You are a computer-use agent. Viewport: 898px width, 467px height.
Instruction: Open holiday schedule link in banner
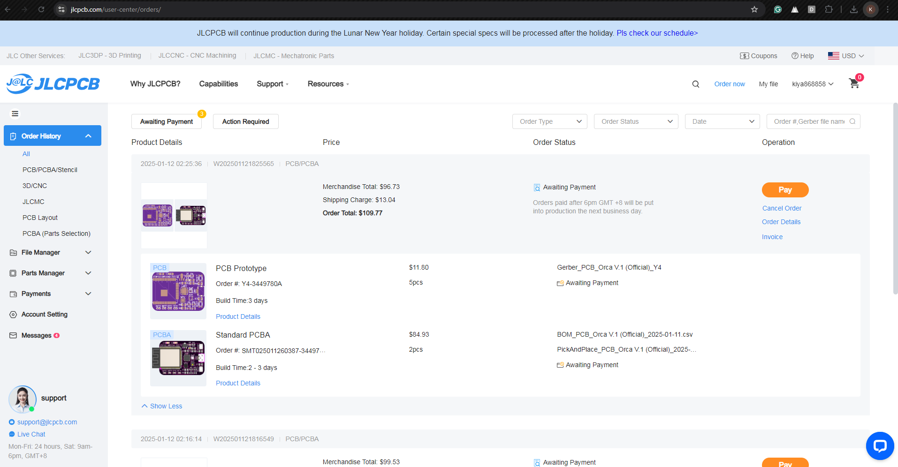657,33
